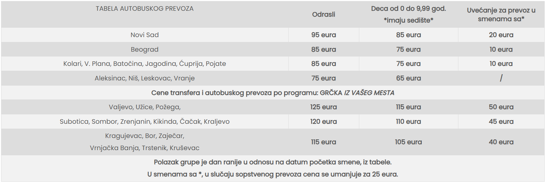Image resolution: width=545 pixels, height=182 pixels.
Task: Click the "Kolari, V. Plana, Batočina" cities row
Action: 144,64
